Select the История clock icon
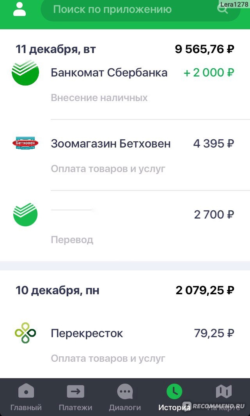This screenshot has height=416, width=250. tap(175, 391)
